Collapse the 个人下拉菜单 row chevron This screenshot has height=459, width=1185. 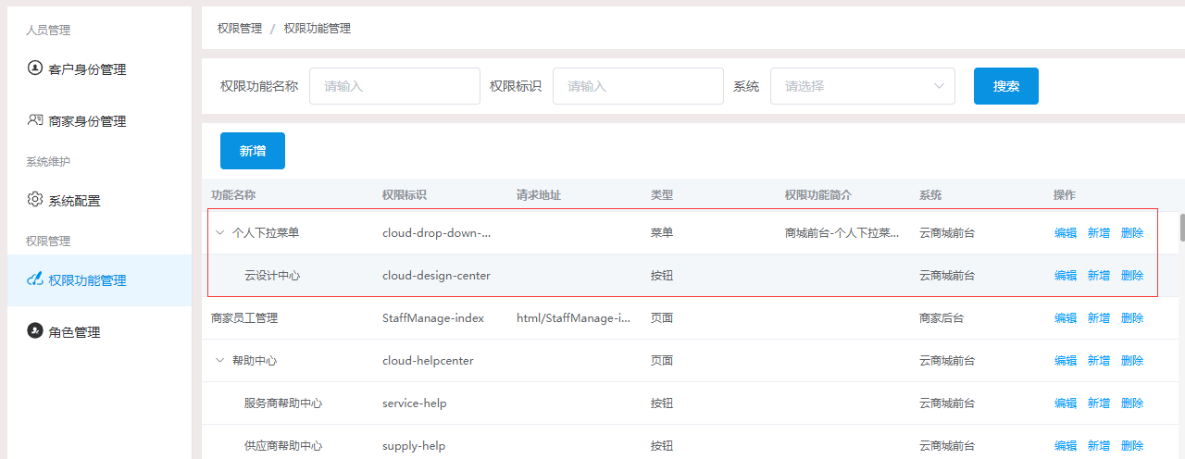(219, 233)
